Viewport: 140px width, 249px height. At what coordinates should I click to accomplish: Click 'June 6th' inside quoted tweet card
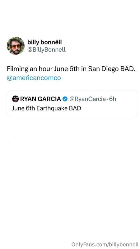24,108
